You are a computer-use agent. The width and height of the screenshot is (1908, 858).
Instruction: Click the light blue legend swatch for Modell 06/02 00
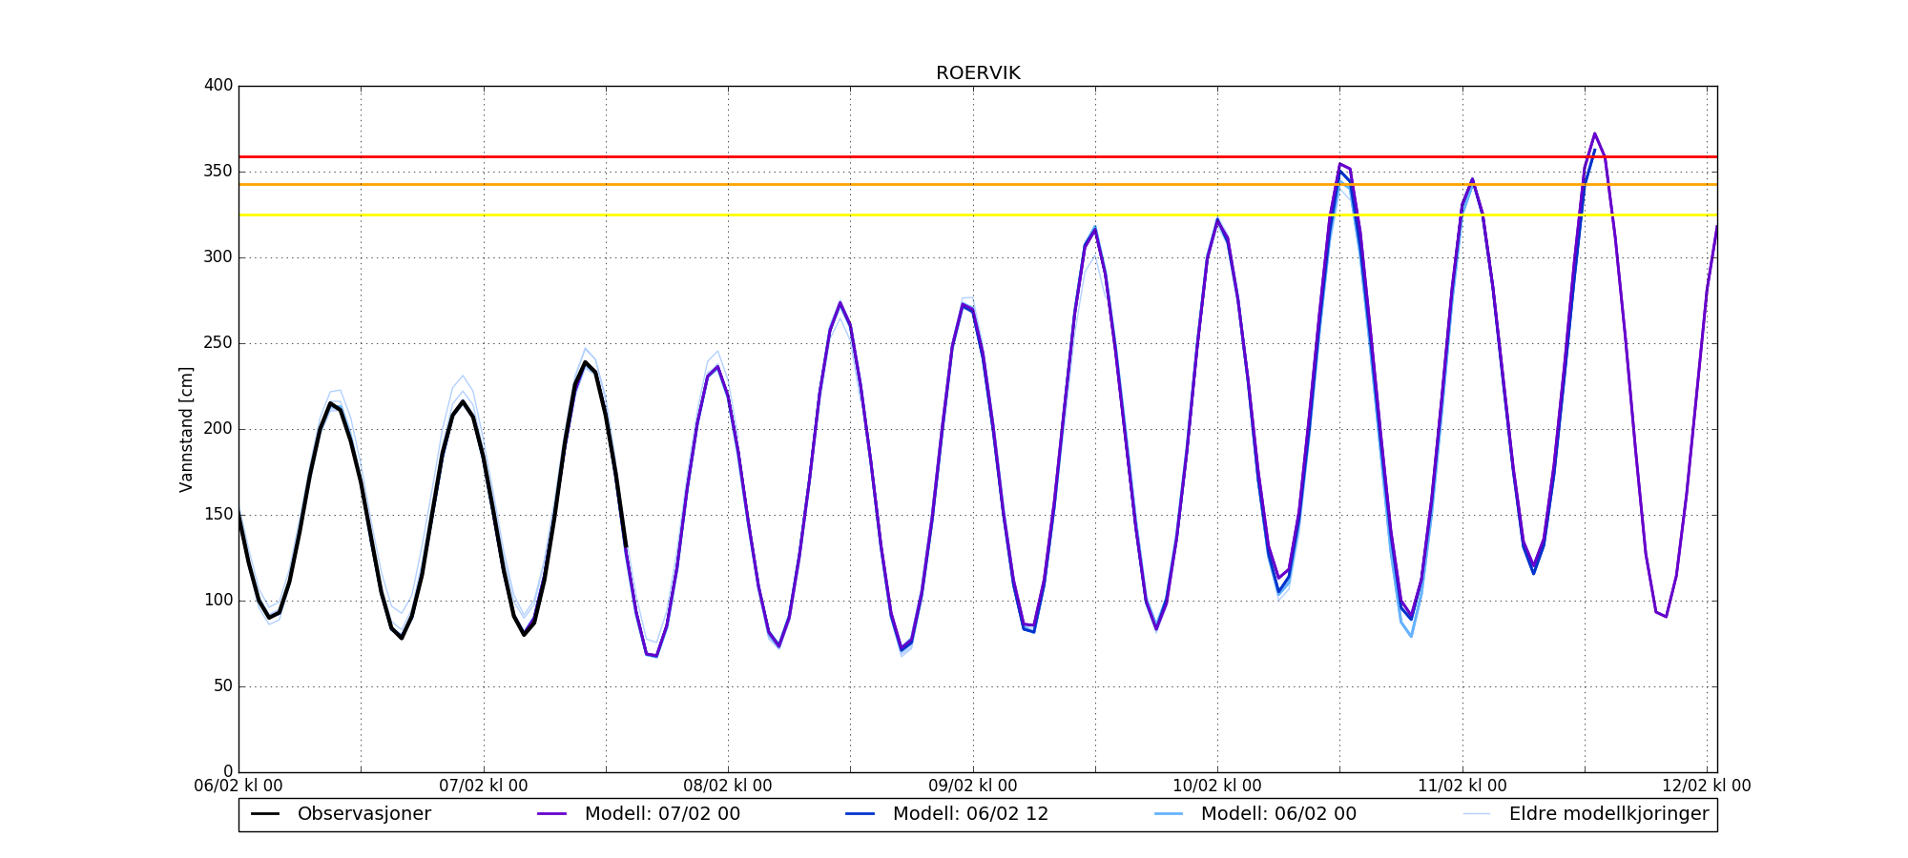(1169, 814)
